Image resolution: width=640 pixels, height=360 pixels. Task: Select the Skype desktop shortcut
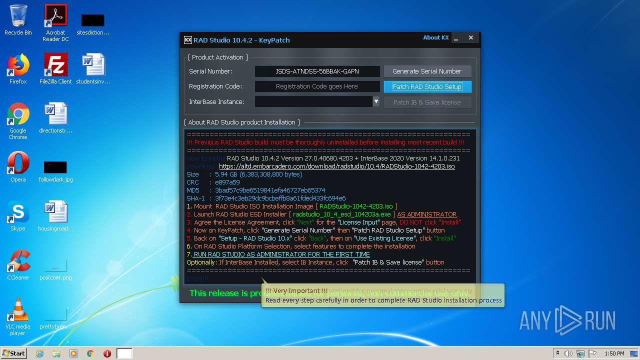point(18,215)
